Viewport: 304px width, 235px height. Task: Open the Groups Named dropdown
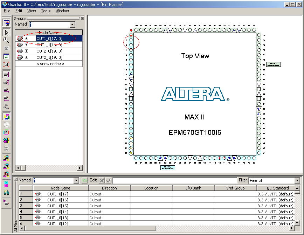pyautogui.click(x=72, y=25)
